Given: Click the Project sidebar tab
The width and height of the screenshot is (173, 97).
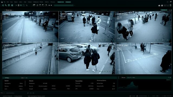Looking at the screenshot, I should 1,37.
